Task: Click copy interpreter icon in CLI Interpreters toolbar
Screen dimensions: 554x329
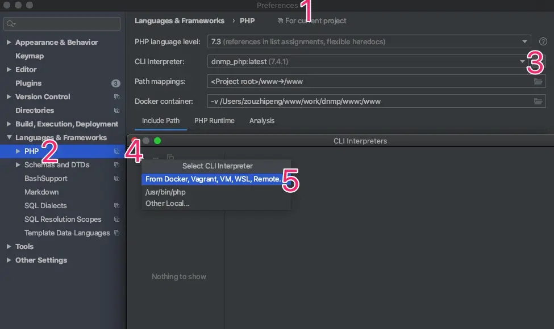Action: 170,157
